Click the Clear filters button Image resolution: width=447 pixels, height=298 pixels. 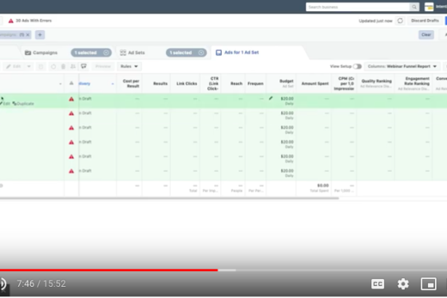[426, 35]
